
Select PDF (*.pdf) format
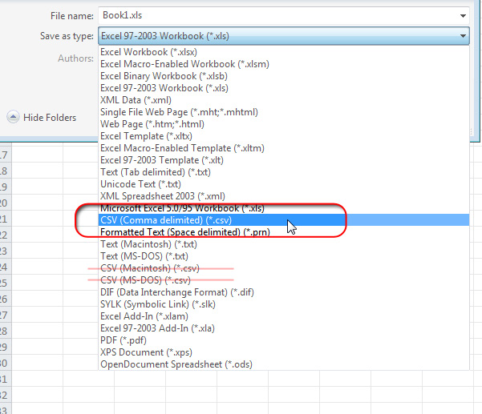click(x=283, y=340)
